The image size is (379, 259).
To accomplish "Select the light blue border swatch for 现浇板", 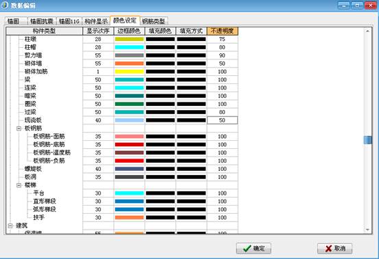I will tap(130, 120).
